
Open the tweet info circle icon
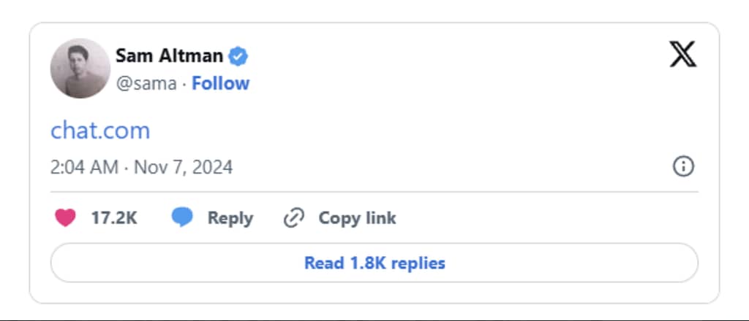(683, 166)
